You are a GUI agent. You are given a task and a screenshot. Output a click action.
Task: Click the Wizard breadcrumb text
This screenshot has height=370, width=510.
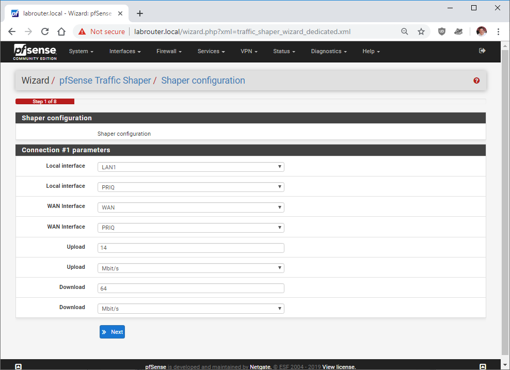(35, 81)
